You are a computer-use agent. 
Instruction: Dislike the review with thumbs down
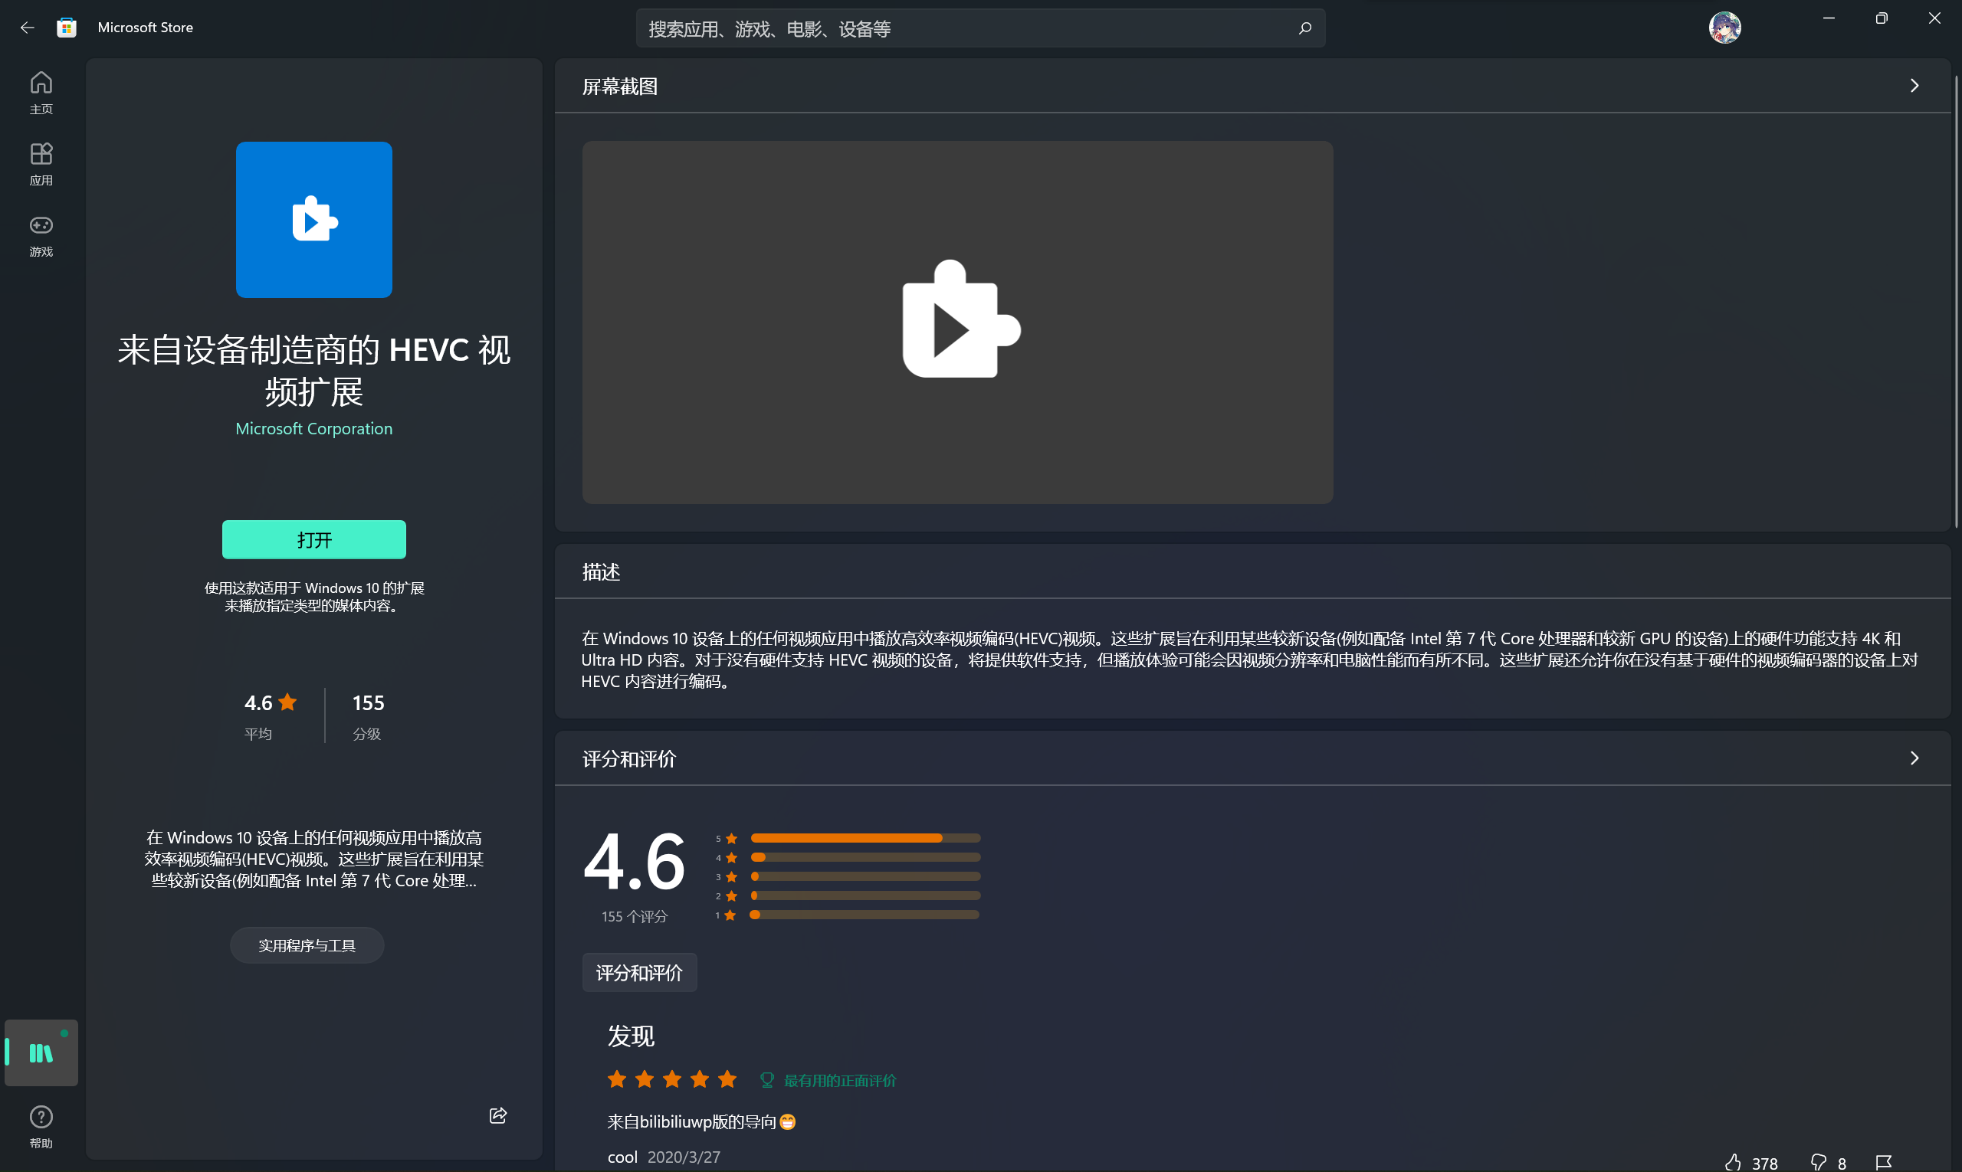tap(1818, 1162)
